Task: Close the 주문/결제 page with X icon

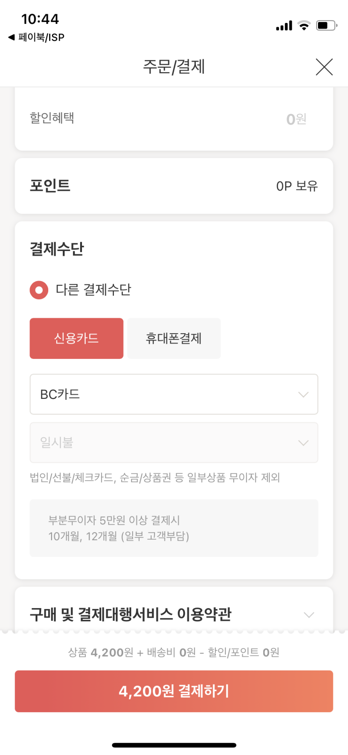Action: coord(324,67)
